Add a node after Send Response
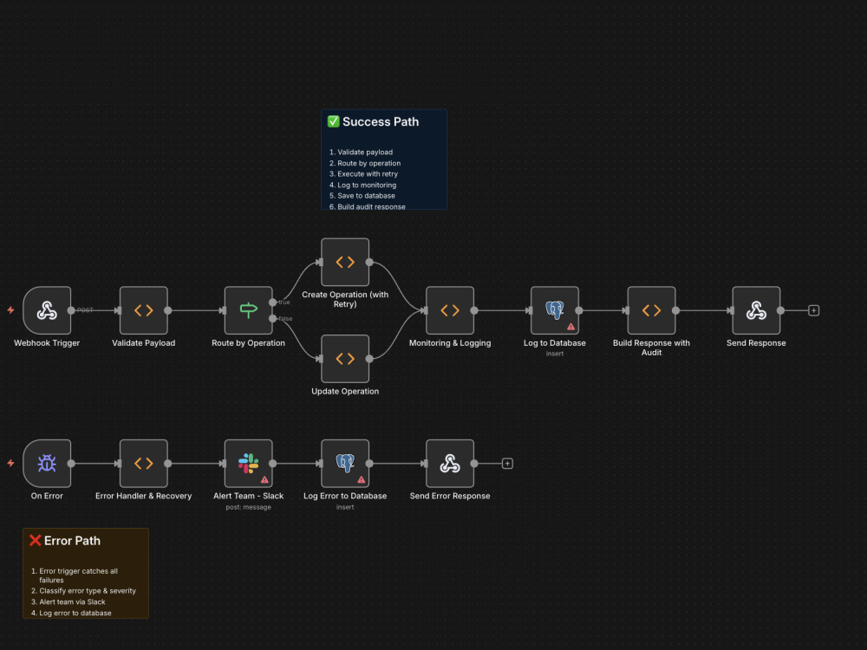This screenshot has height=650, width=867. [814, 310]
